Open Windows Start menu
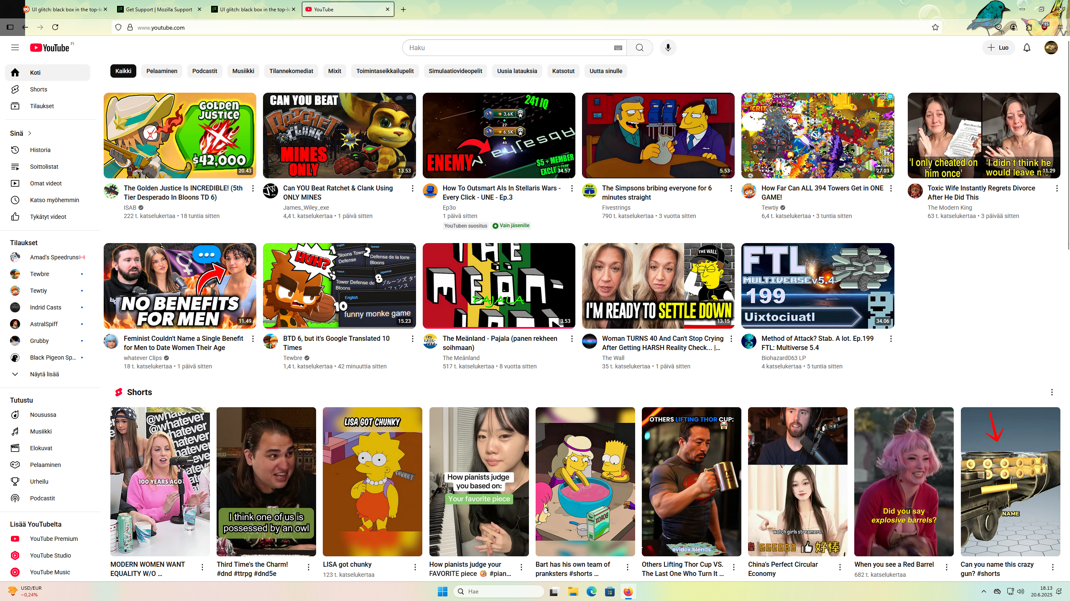This screenshot has height=601, width=1070. [442, 591]
